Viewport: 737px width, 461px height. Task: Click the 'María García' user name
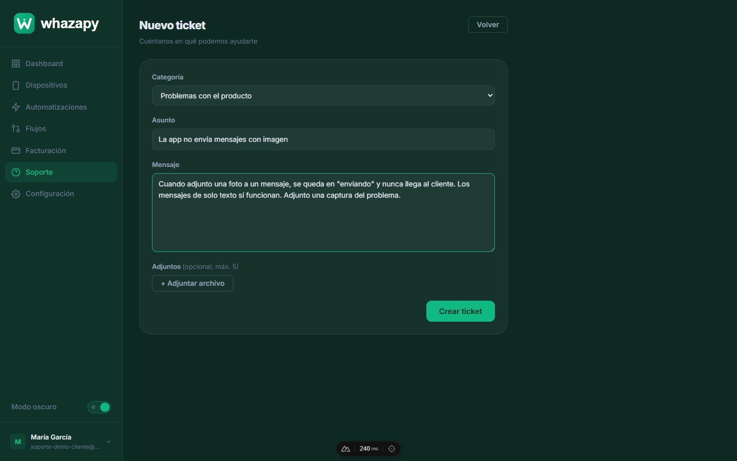(x=51, y=437)
